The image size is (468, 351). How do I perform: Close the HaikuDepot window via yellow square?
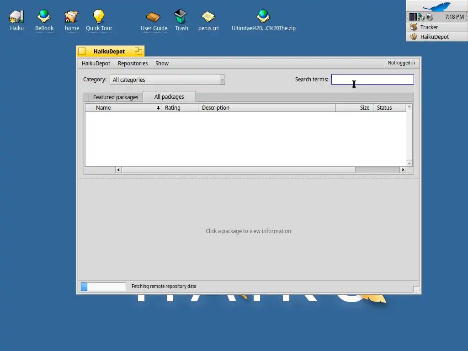click(x=82, y=51)
